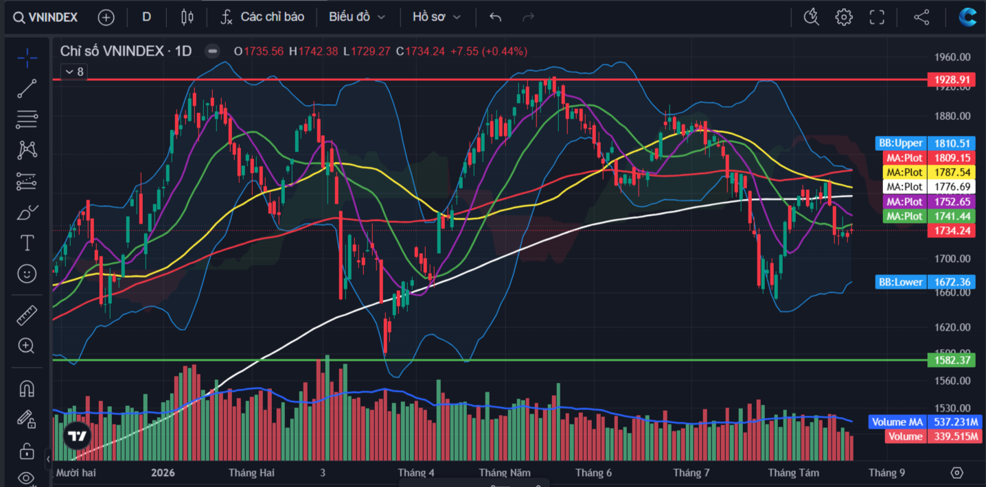Expand the Hồ sơ dropdown
The width and height of the screenshot is (986, 487).
point(437,17)
